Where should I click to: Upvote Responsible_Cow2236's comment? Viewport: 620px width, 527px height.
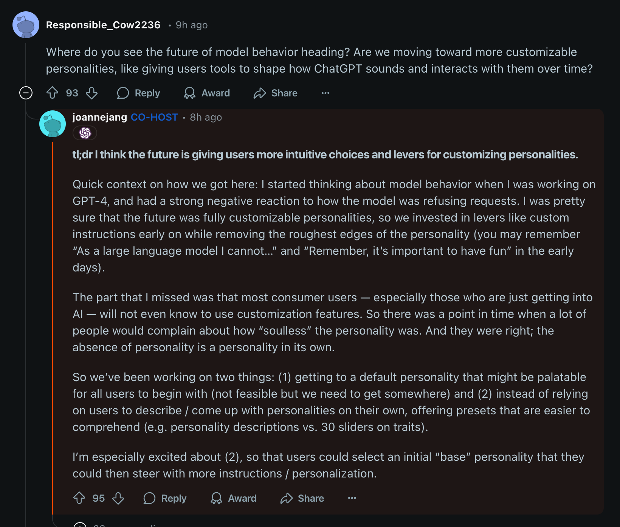click(x=53, y=93)
